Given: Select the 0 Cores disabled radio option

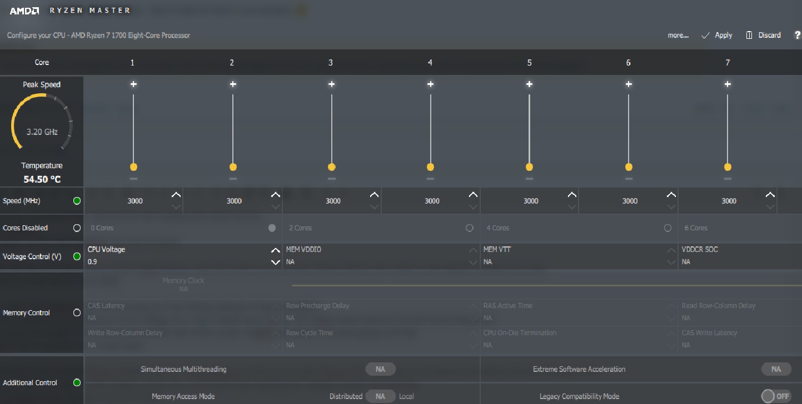Looking at the screenshot, I should pos(272,228).
